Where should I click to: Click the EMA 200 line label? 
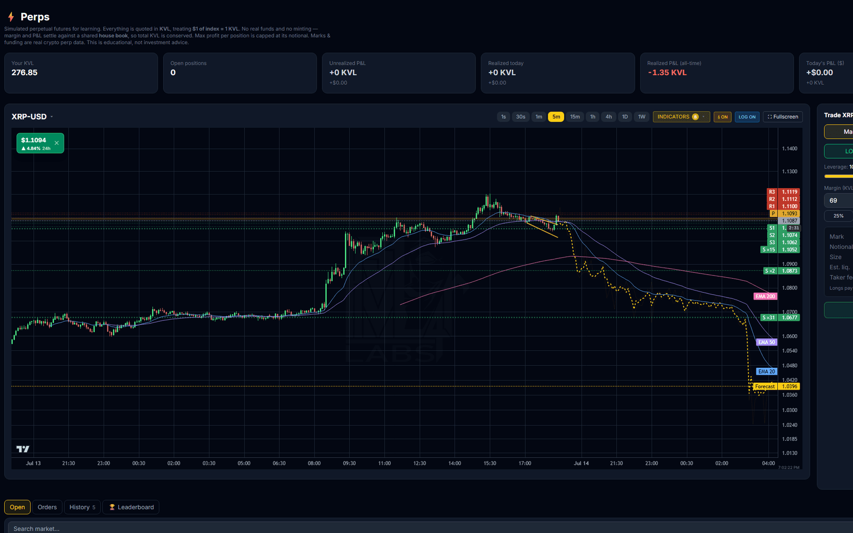[765, 296]
